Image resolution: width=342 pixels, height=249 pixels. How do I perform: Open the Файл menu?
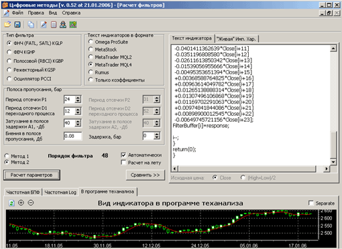pyautogui.click(x=17, y=13)
